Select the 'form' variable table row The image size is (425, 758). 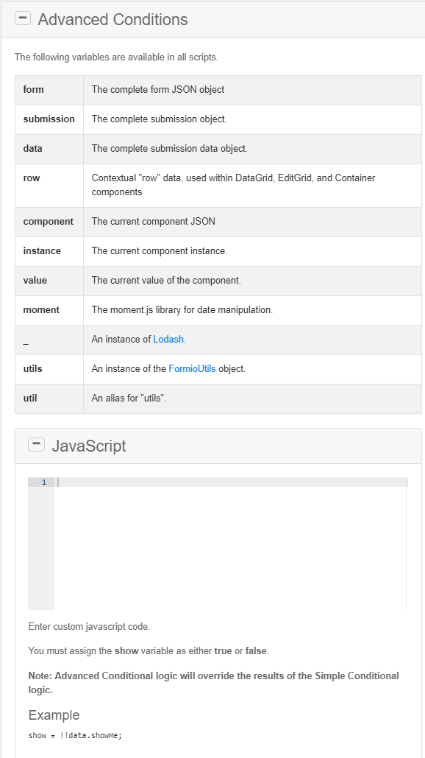pos(213,90)
